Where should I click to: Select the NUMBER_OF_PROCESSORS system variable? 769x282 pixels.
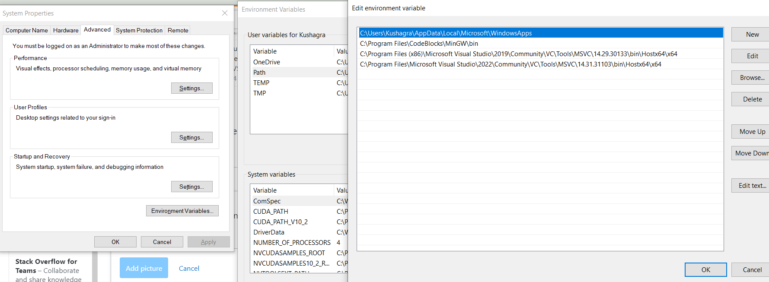coord(299,243)
